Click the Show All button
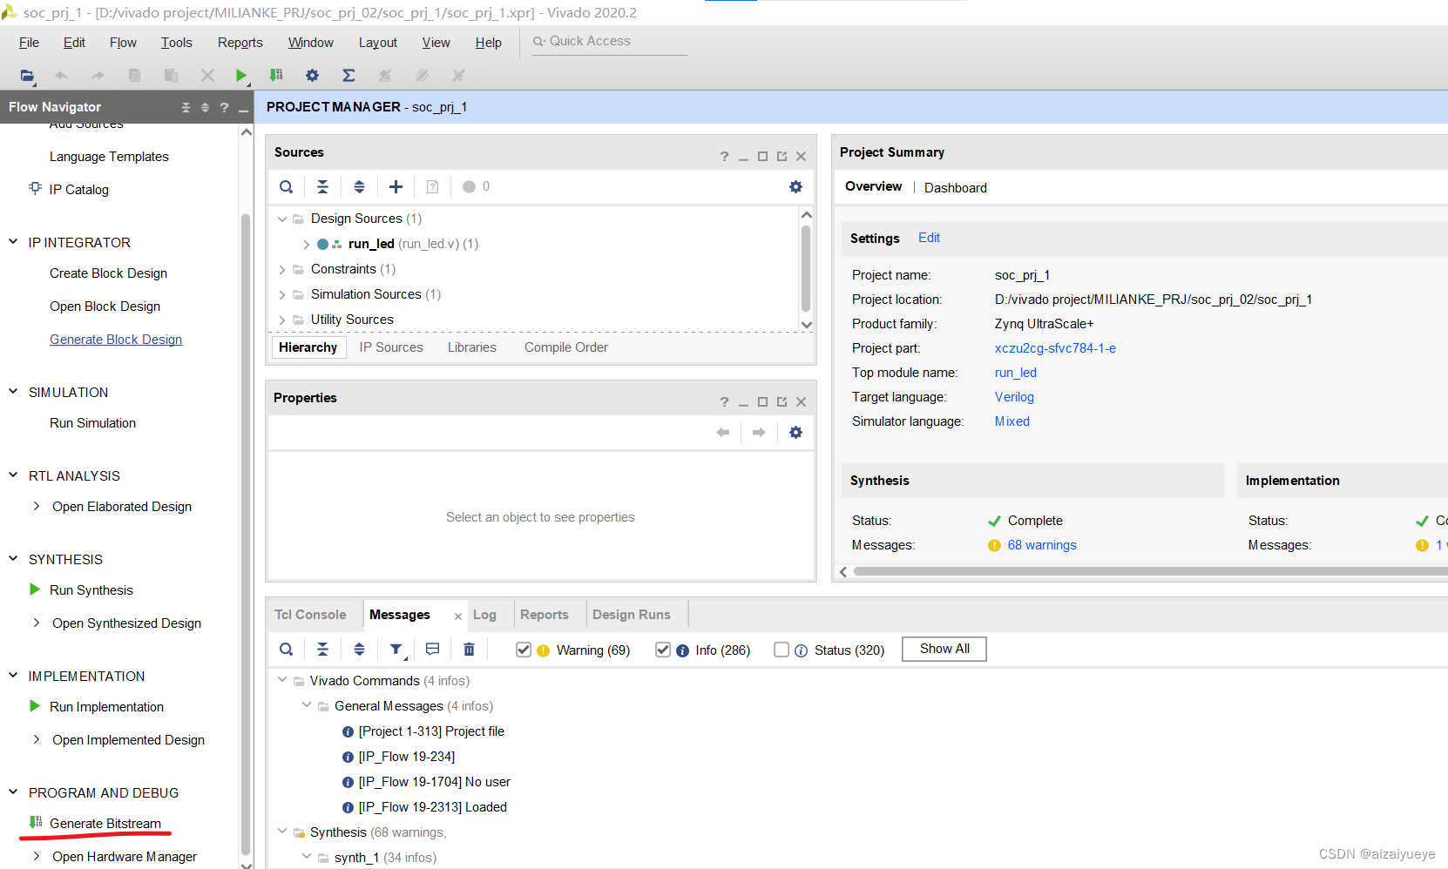 (944, 649)
